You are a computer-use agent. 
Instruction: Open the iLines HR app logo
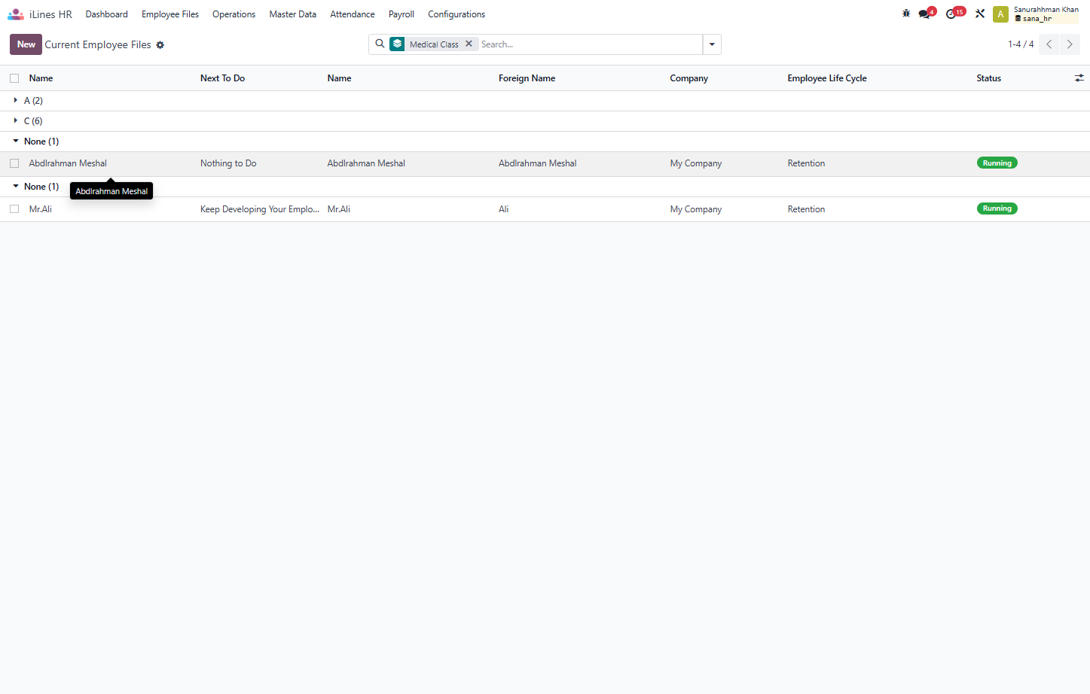click(x=15, y=14)
